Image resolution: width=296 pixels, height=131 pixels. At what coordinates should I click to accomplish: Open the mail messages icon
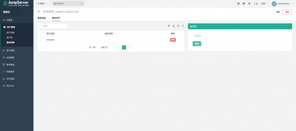point(238,3)
